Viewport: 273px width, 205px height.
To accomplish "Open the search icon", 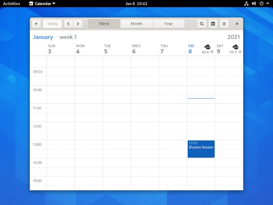I will point(201,24).
